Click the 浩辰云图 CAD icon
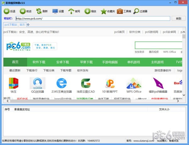 pos(86,83)
